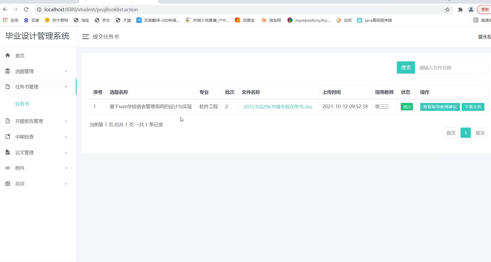Reload the current page

click(x=26, y=10)
